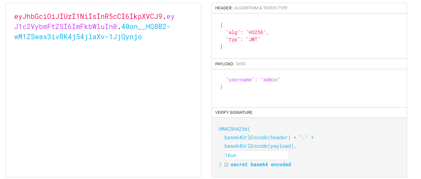This screenshot has height=179, width=421.
Task: Click empty area of the encoded token editor
Action: pyautogui.click(x=103, y=110)
